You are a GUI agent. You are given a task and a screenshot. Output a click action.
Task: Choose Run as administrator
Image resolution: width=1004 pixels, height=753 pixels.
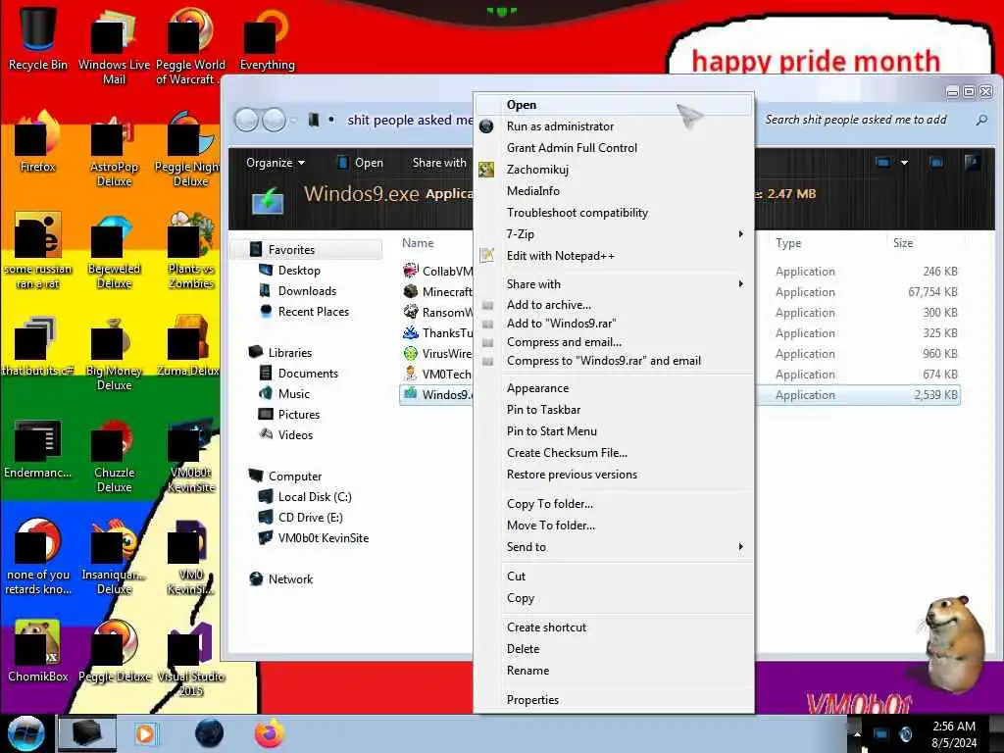click(614, 126)
